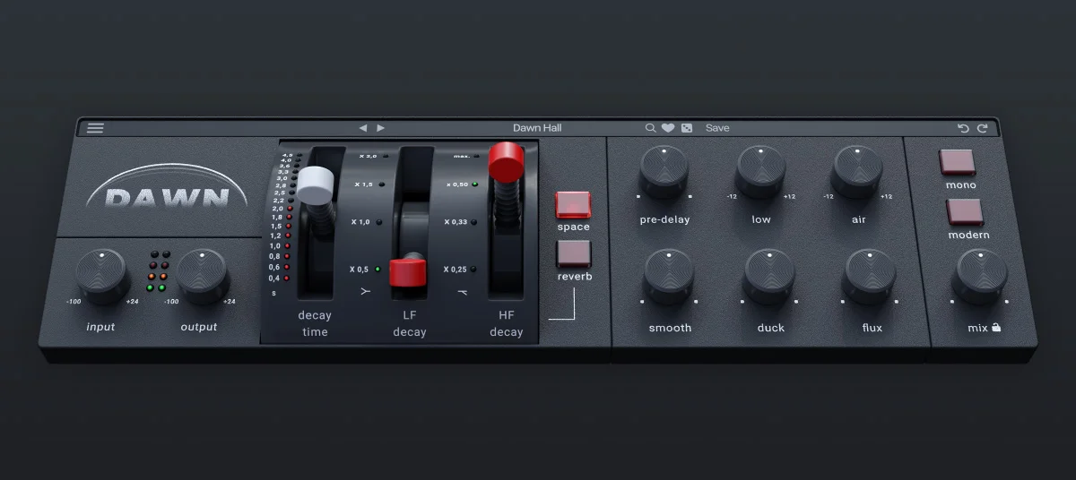Image resolution: width=1076 pixels, height=480 pixels.
Task: Select LF decay X 1,5 marker
Action: pos(369,184)
